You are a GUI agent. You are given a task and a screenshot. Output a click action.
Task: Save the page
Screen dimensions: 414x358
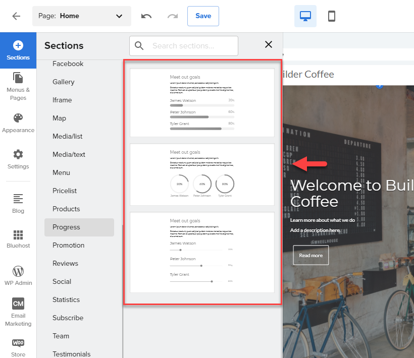[203, 16]
